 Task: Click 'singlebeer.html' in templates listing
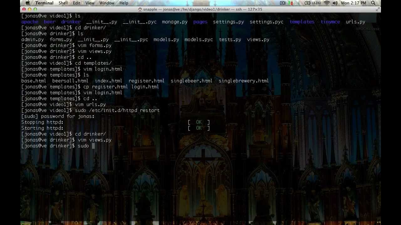tap(192, 81)
